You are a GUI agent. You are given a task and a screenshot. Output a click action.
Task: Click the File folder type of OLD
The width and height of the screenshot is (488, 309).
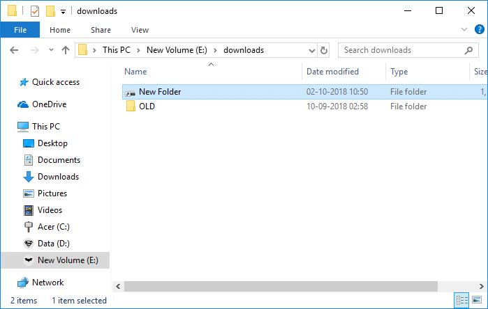tap(408, 106)
